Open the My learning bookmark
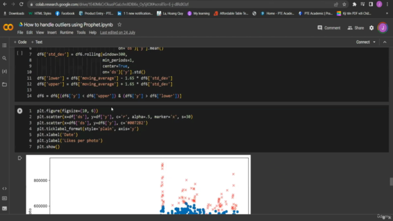 (x=198, y=14)
